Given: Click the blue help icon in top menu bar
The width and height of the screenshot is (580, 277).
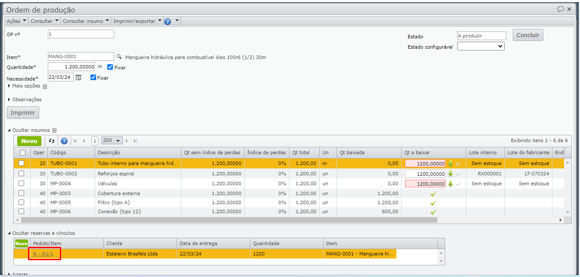Looking at the screenshot, I should 168,21.
